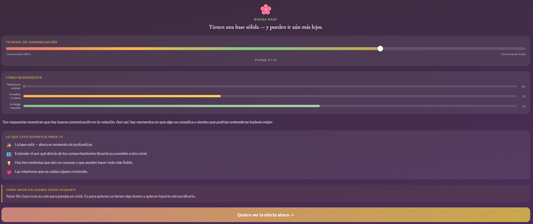Select the sparkle icon next to first insight
The image size is (533, 224).
point(9,145)
